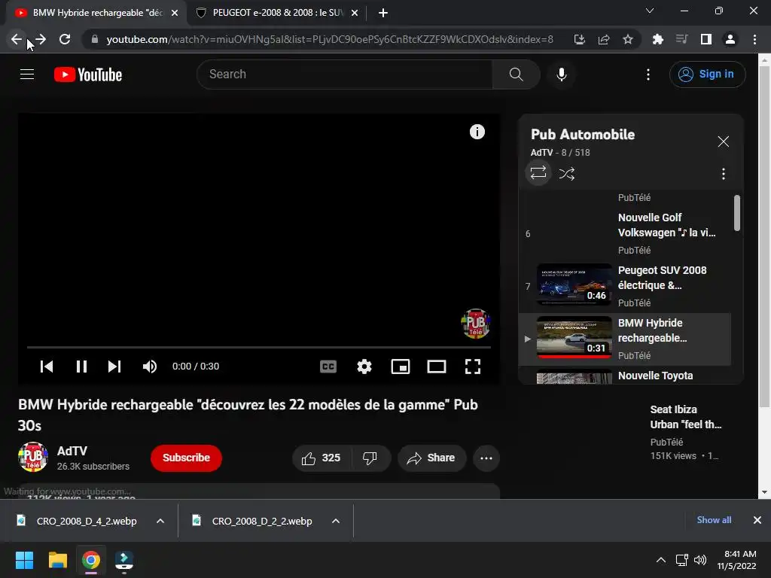
Task: Switch to BMW Hybride rechargeable browser tab
Action: pyautogui.click(x=97, y=13)
